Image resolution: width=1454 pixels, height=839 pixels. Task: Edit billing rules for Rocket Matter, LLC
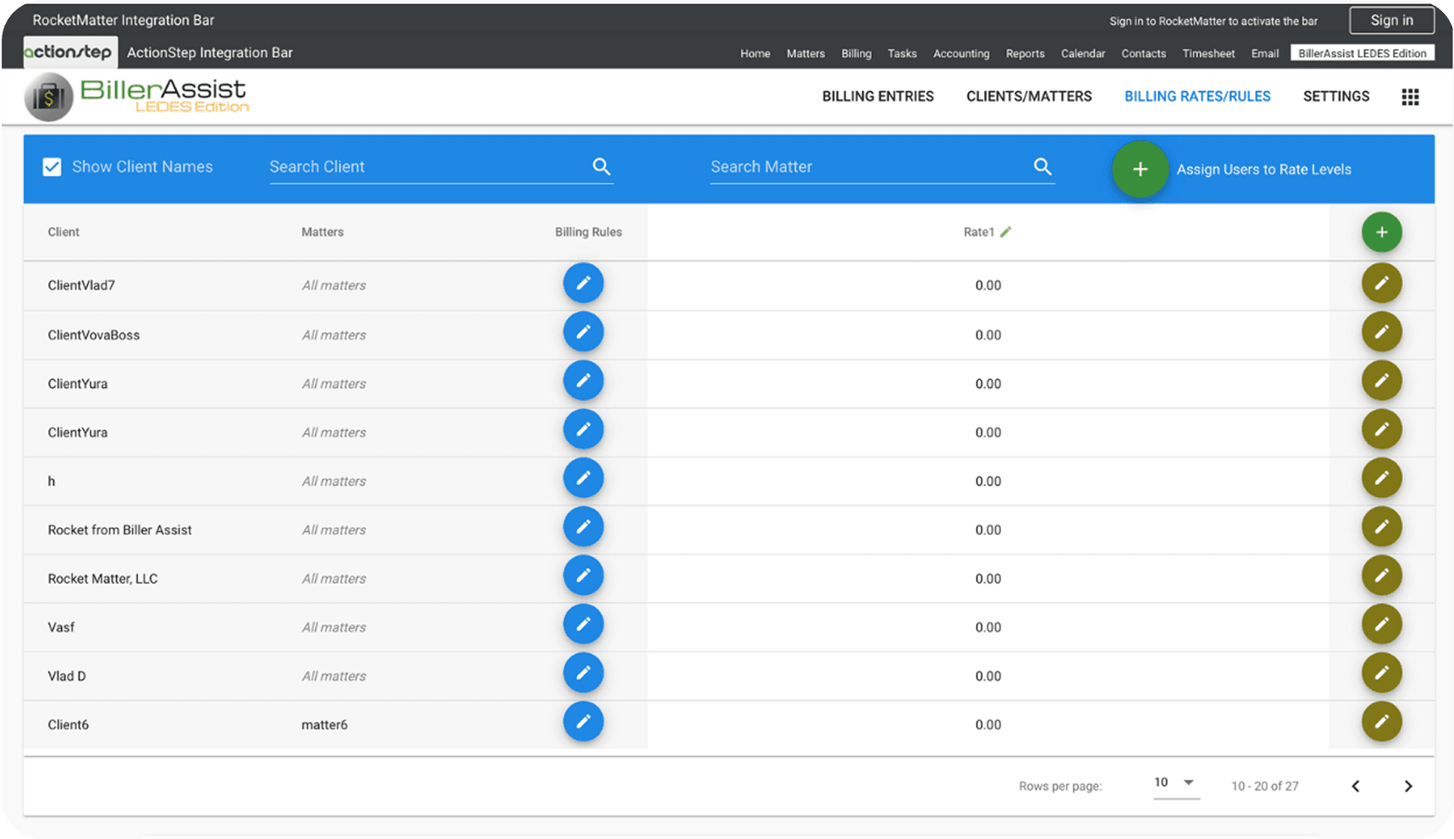583,577
